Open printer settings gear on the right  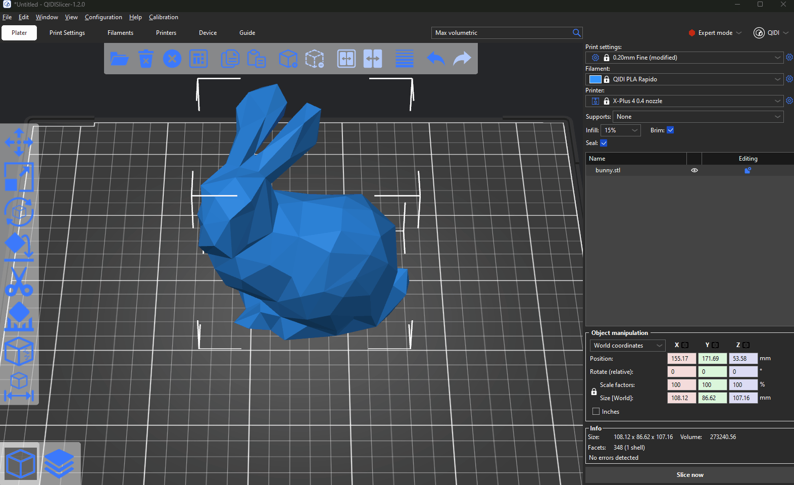[x=789, y=101]
